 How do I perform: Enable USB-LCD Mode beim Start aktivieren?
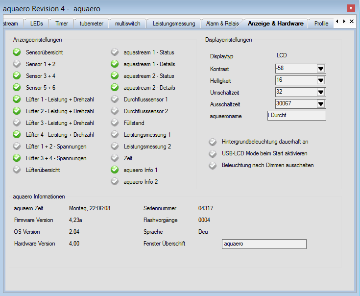pyautogui.click(x=212, y=153)
